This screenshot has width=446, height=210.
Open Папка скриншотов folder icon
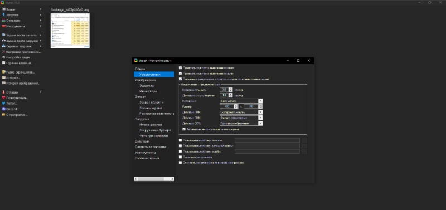tap(4, 72)
